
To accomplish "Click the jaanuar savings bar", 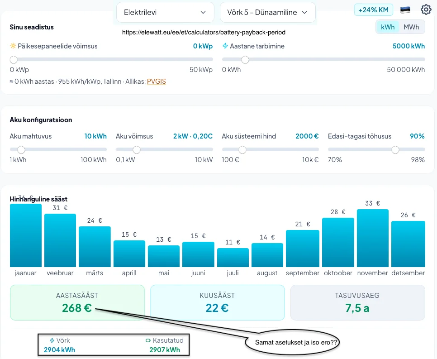I will (26, 235).
